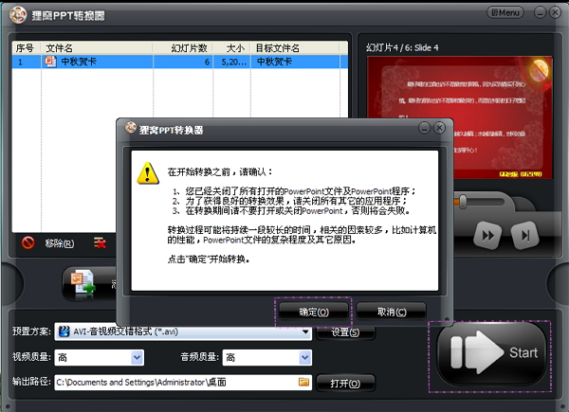Click the 设置(S) settings button
The height and width of the screenshot is (412, 569).
(345, 332)
